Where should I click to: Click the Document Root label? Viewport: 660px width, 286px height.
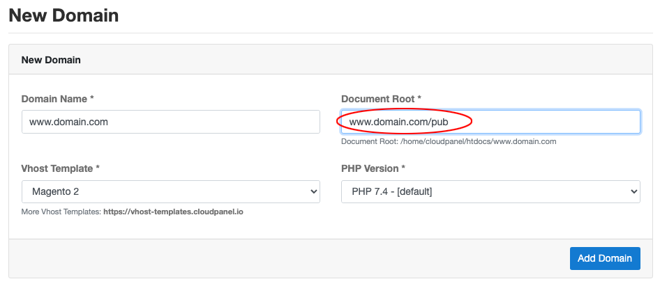click(381, 99)
